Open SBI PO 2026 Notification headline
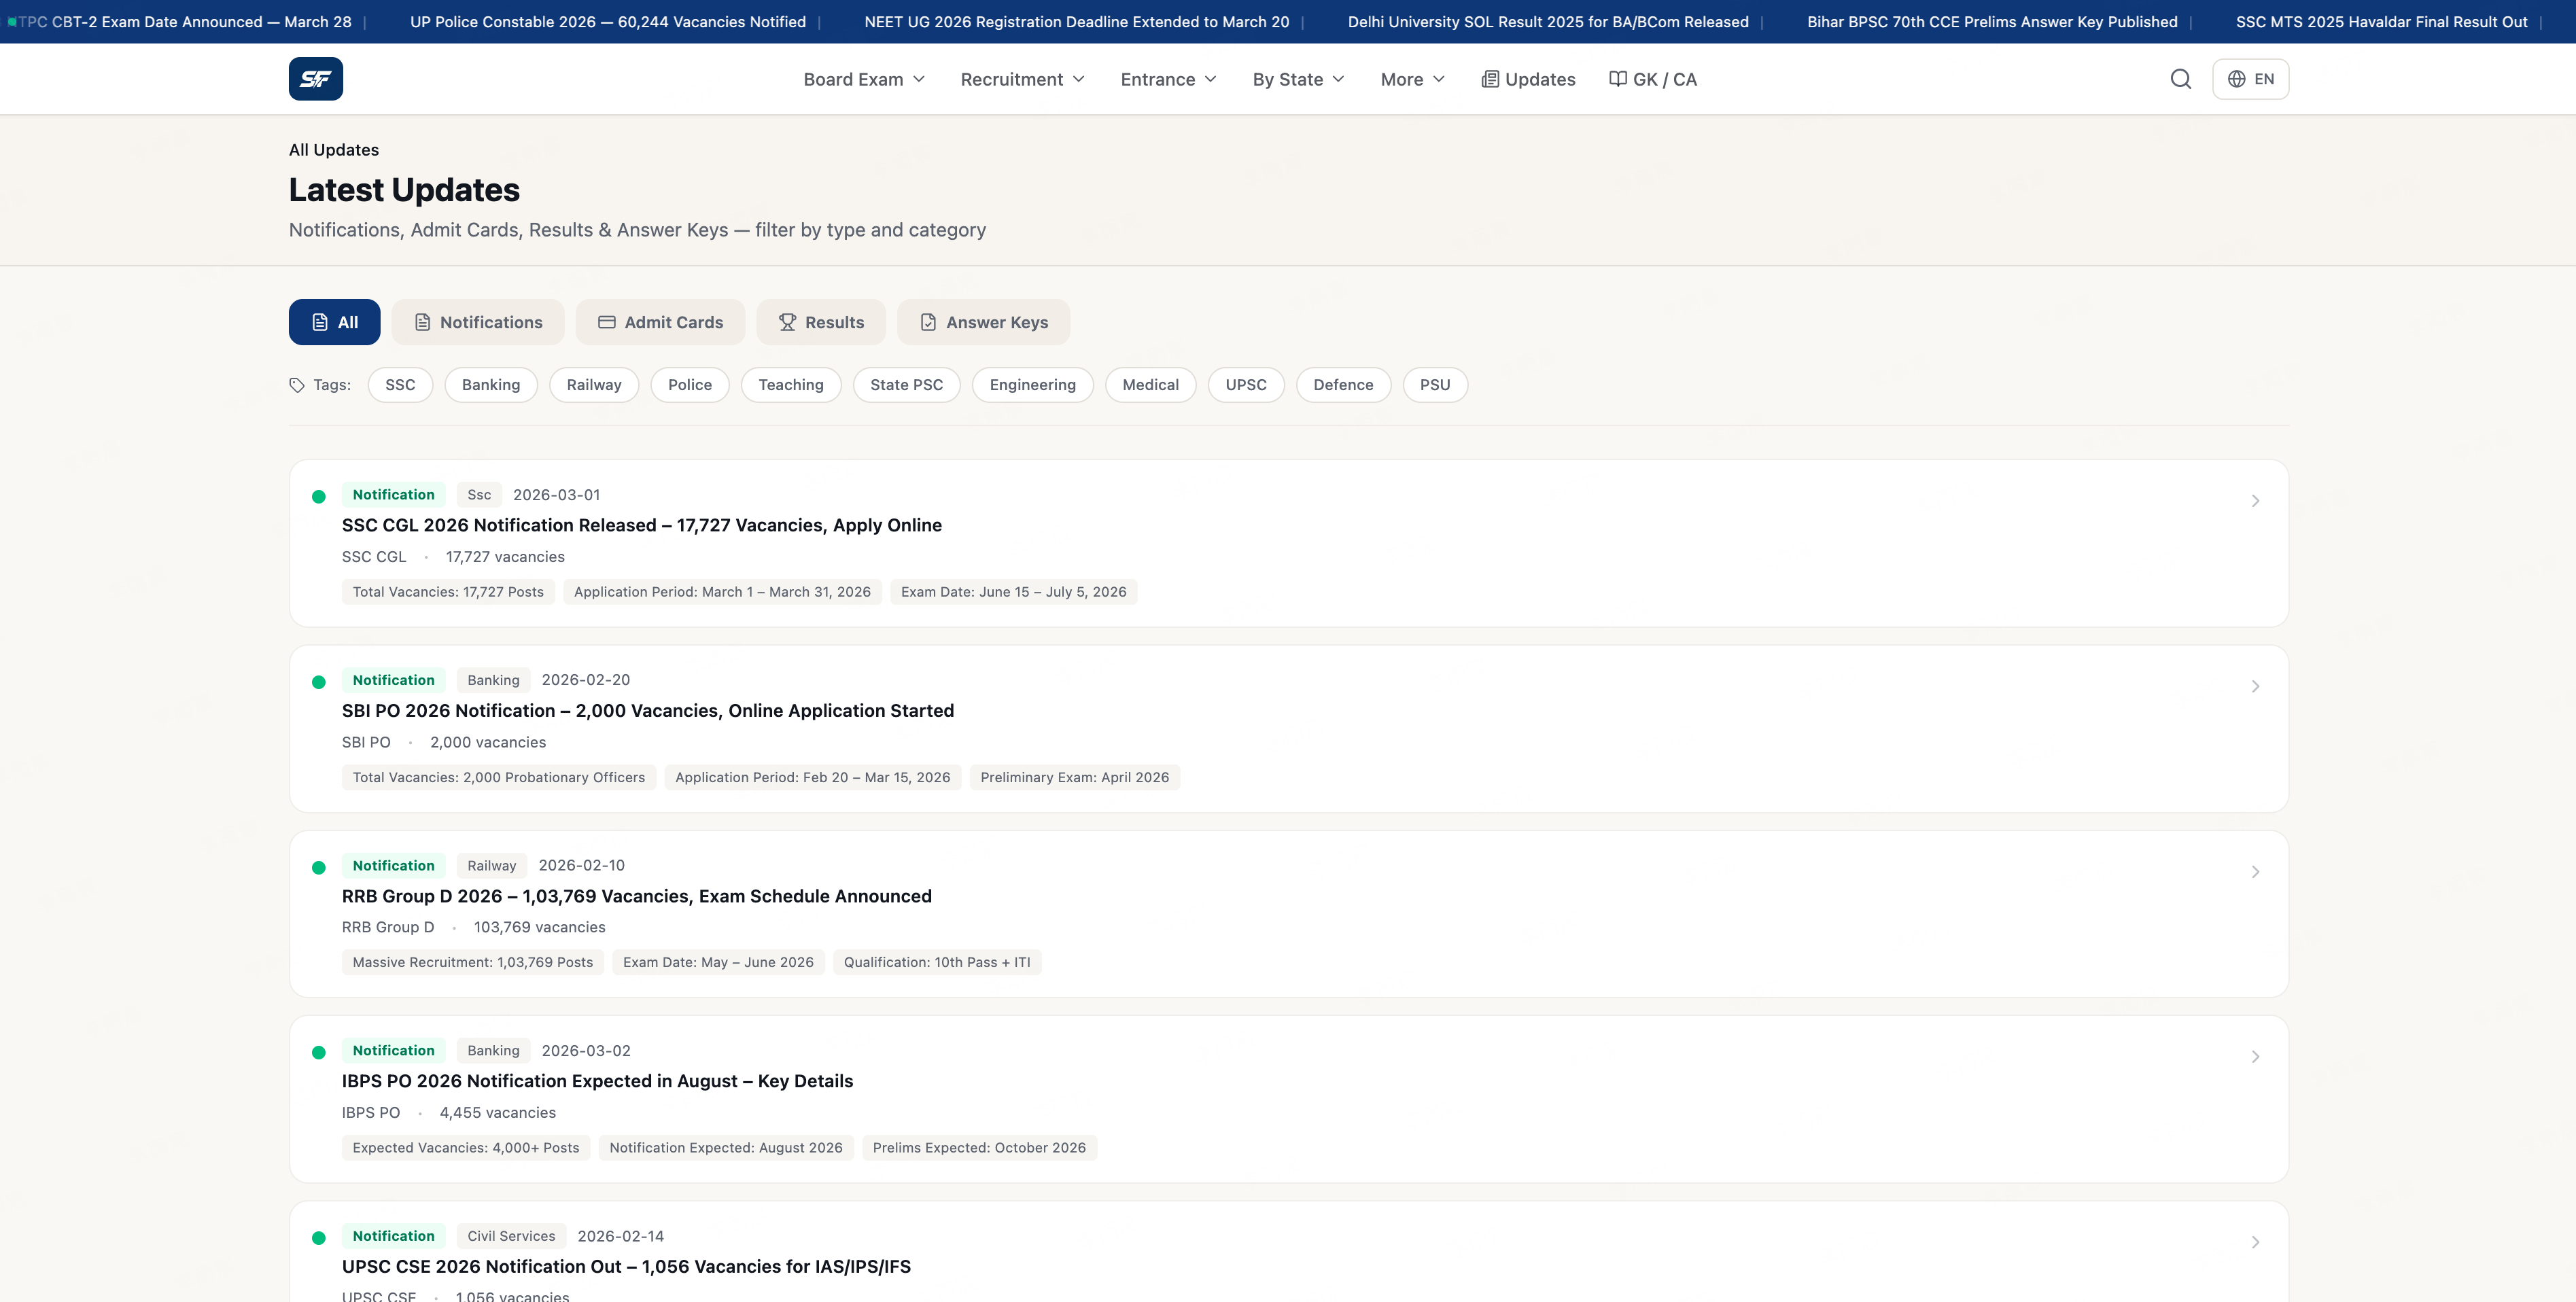Viewport: 2576px width, 1302px height. (647, 711)
